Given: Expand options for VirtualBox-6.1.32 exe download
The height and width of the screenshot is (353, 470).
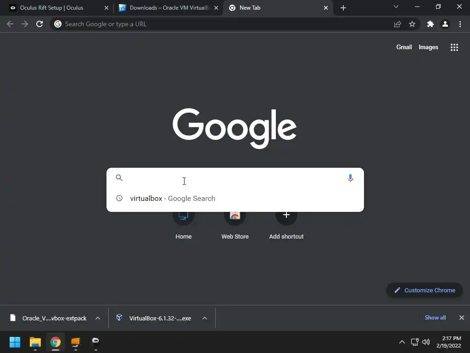Looking at the screenshot, I should (x=205, y=318).
